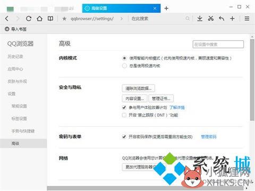Select 使用智能内核模式 radio option
Image resolution: width=255 pixels, height=191 pixels.
124,58
